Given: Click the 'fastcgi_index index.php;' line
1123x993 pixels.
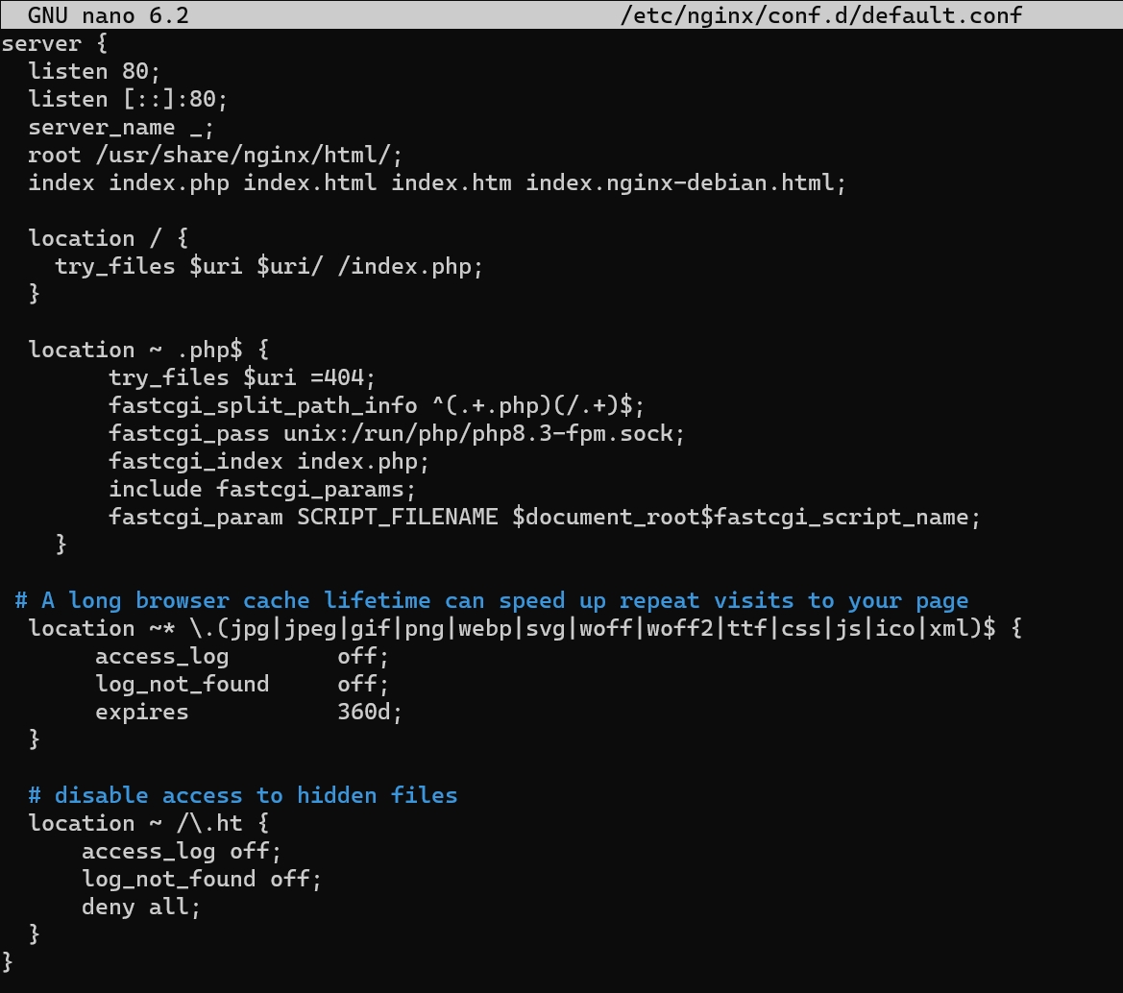Looking at the screenshot, I should 269,461.
